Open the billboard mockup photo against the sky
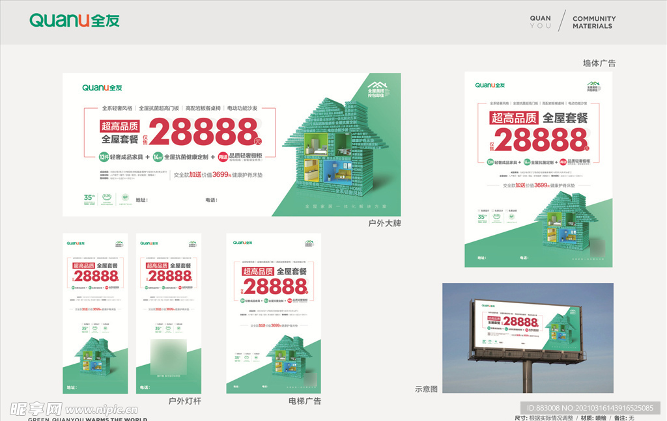Image resolution: width=667 pixels, height=421 pixels. click(528, 337)
